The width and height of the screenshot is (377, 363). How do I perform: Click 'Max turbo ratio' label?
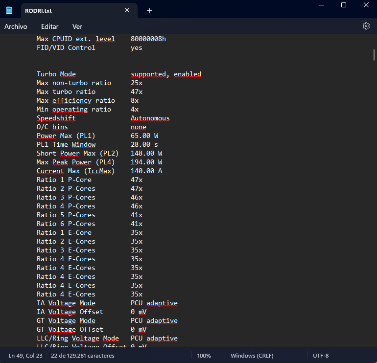pyautogui.click(x=66, y=92)
